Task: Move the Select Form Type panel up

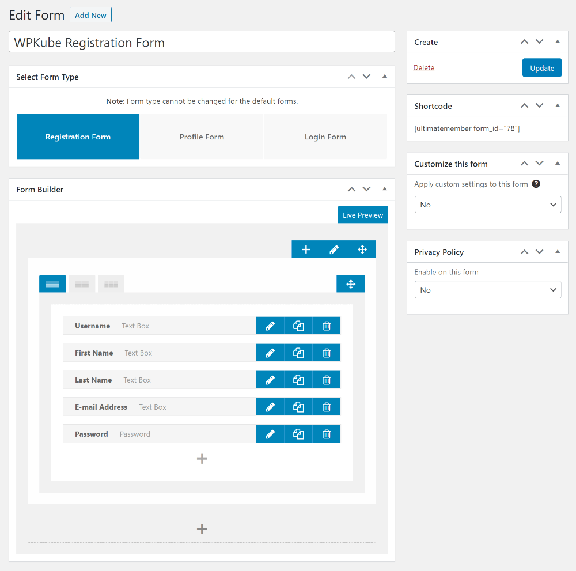Action: [351, 77]
